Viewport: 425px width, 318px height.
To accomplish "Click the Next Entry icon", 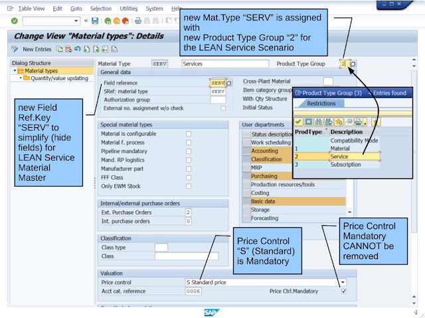I will (96, 49).
